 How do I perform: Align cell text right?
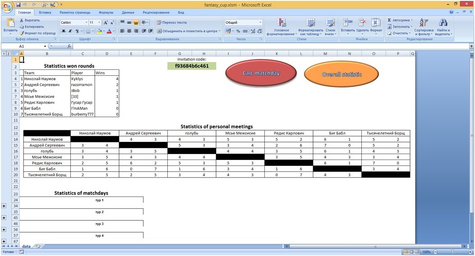pyautogui.click(x=136, y=31)
